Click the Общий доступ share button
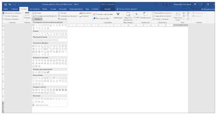Viewport: 217px width, 115px height. click(x=208, y=9)
